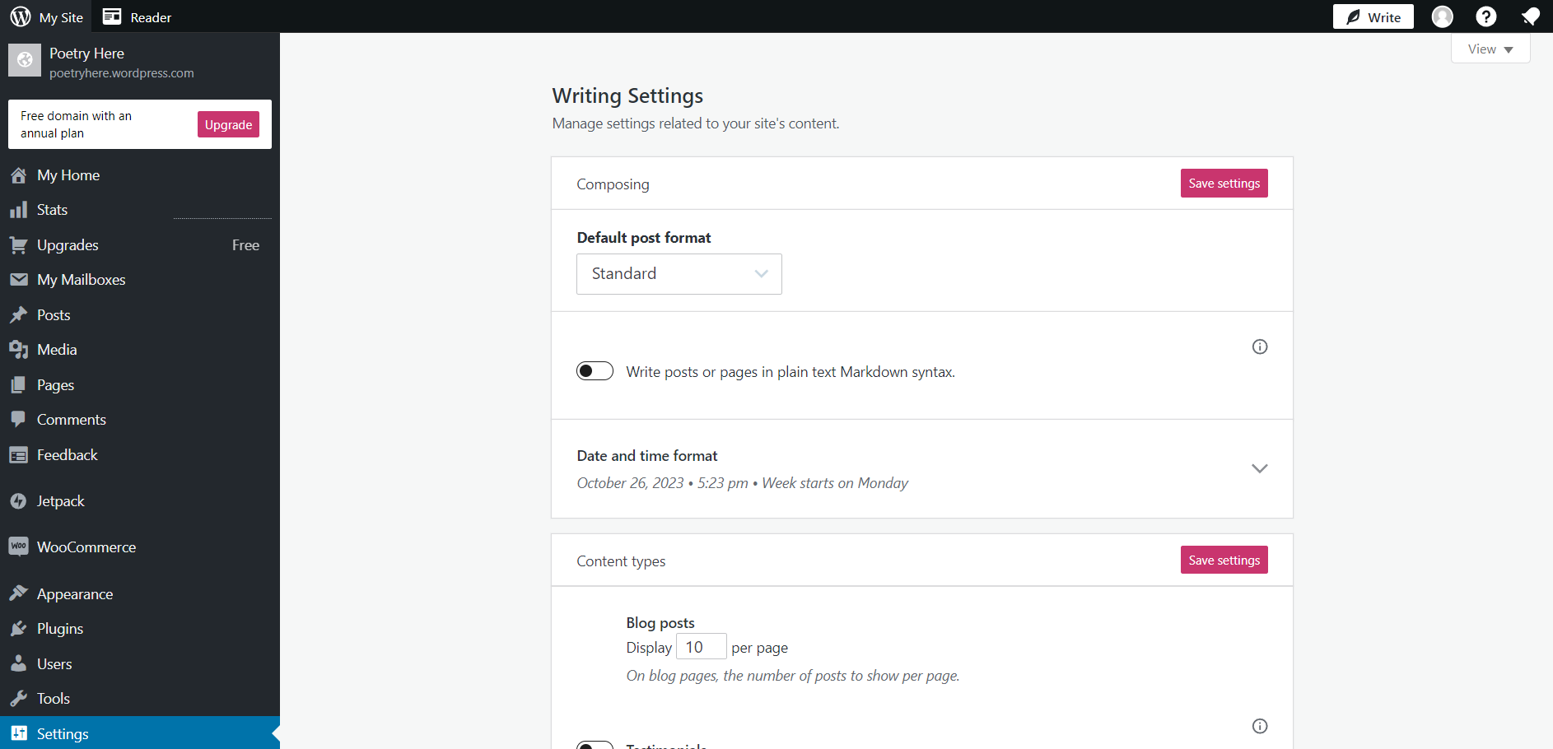The image size is (1553, 749).
Task: Open the Help question mark icon
Action: tap(1486, 16)
